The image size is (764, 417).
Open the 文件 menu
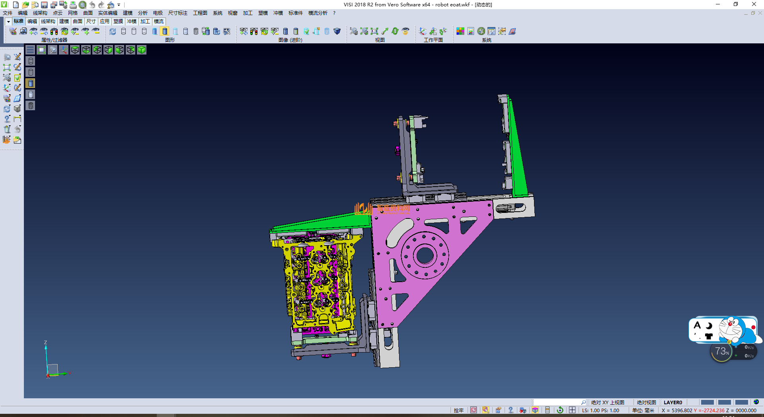8,13
